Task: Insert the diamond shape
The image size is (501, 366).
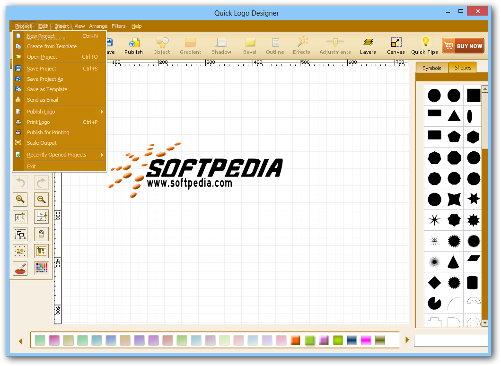Action: click(x=434, y=283)
